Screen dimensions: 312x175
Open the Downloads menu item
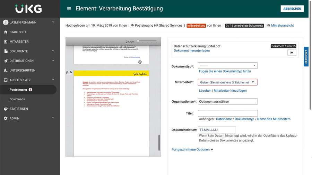click(x=17, y=99)
